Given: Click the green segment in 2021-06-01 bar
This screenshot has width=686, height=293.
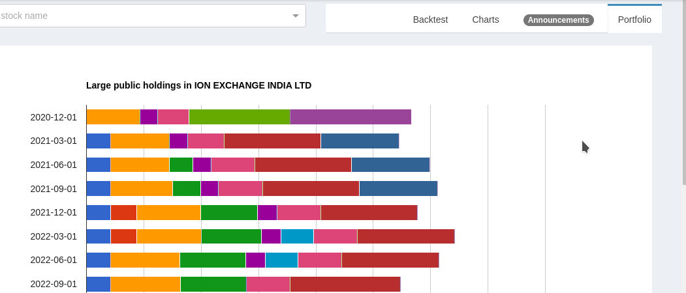Looking at the screenshot, I should tap(181, 165).
